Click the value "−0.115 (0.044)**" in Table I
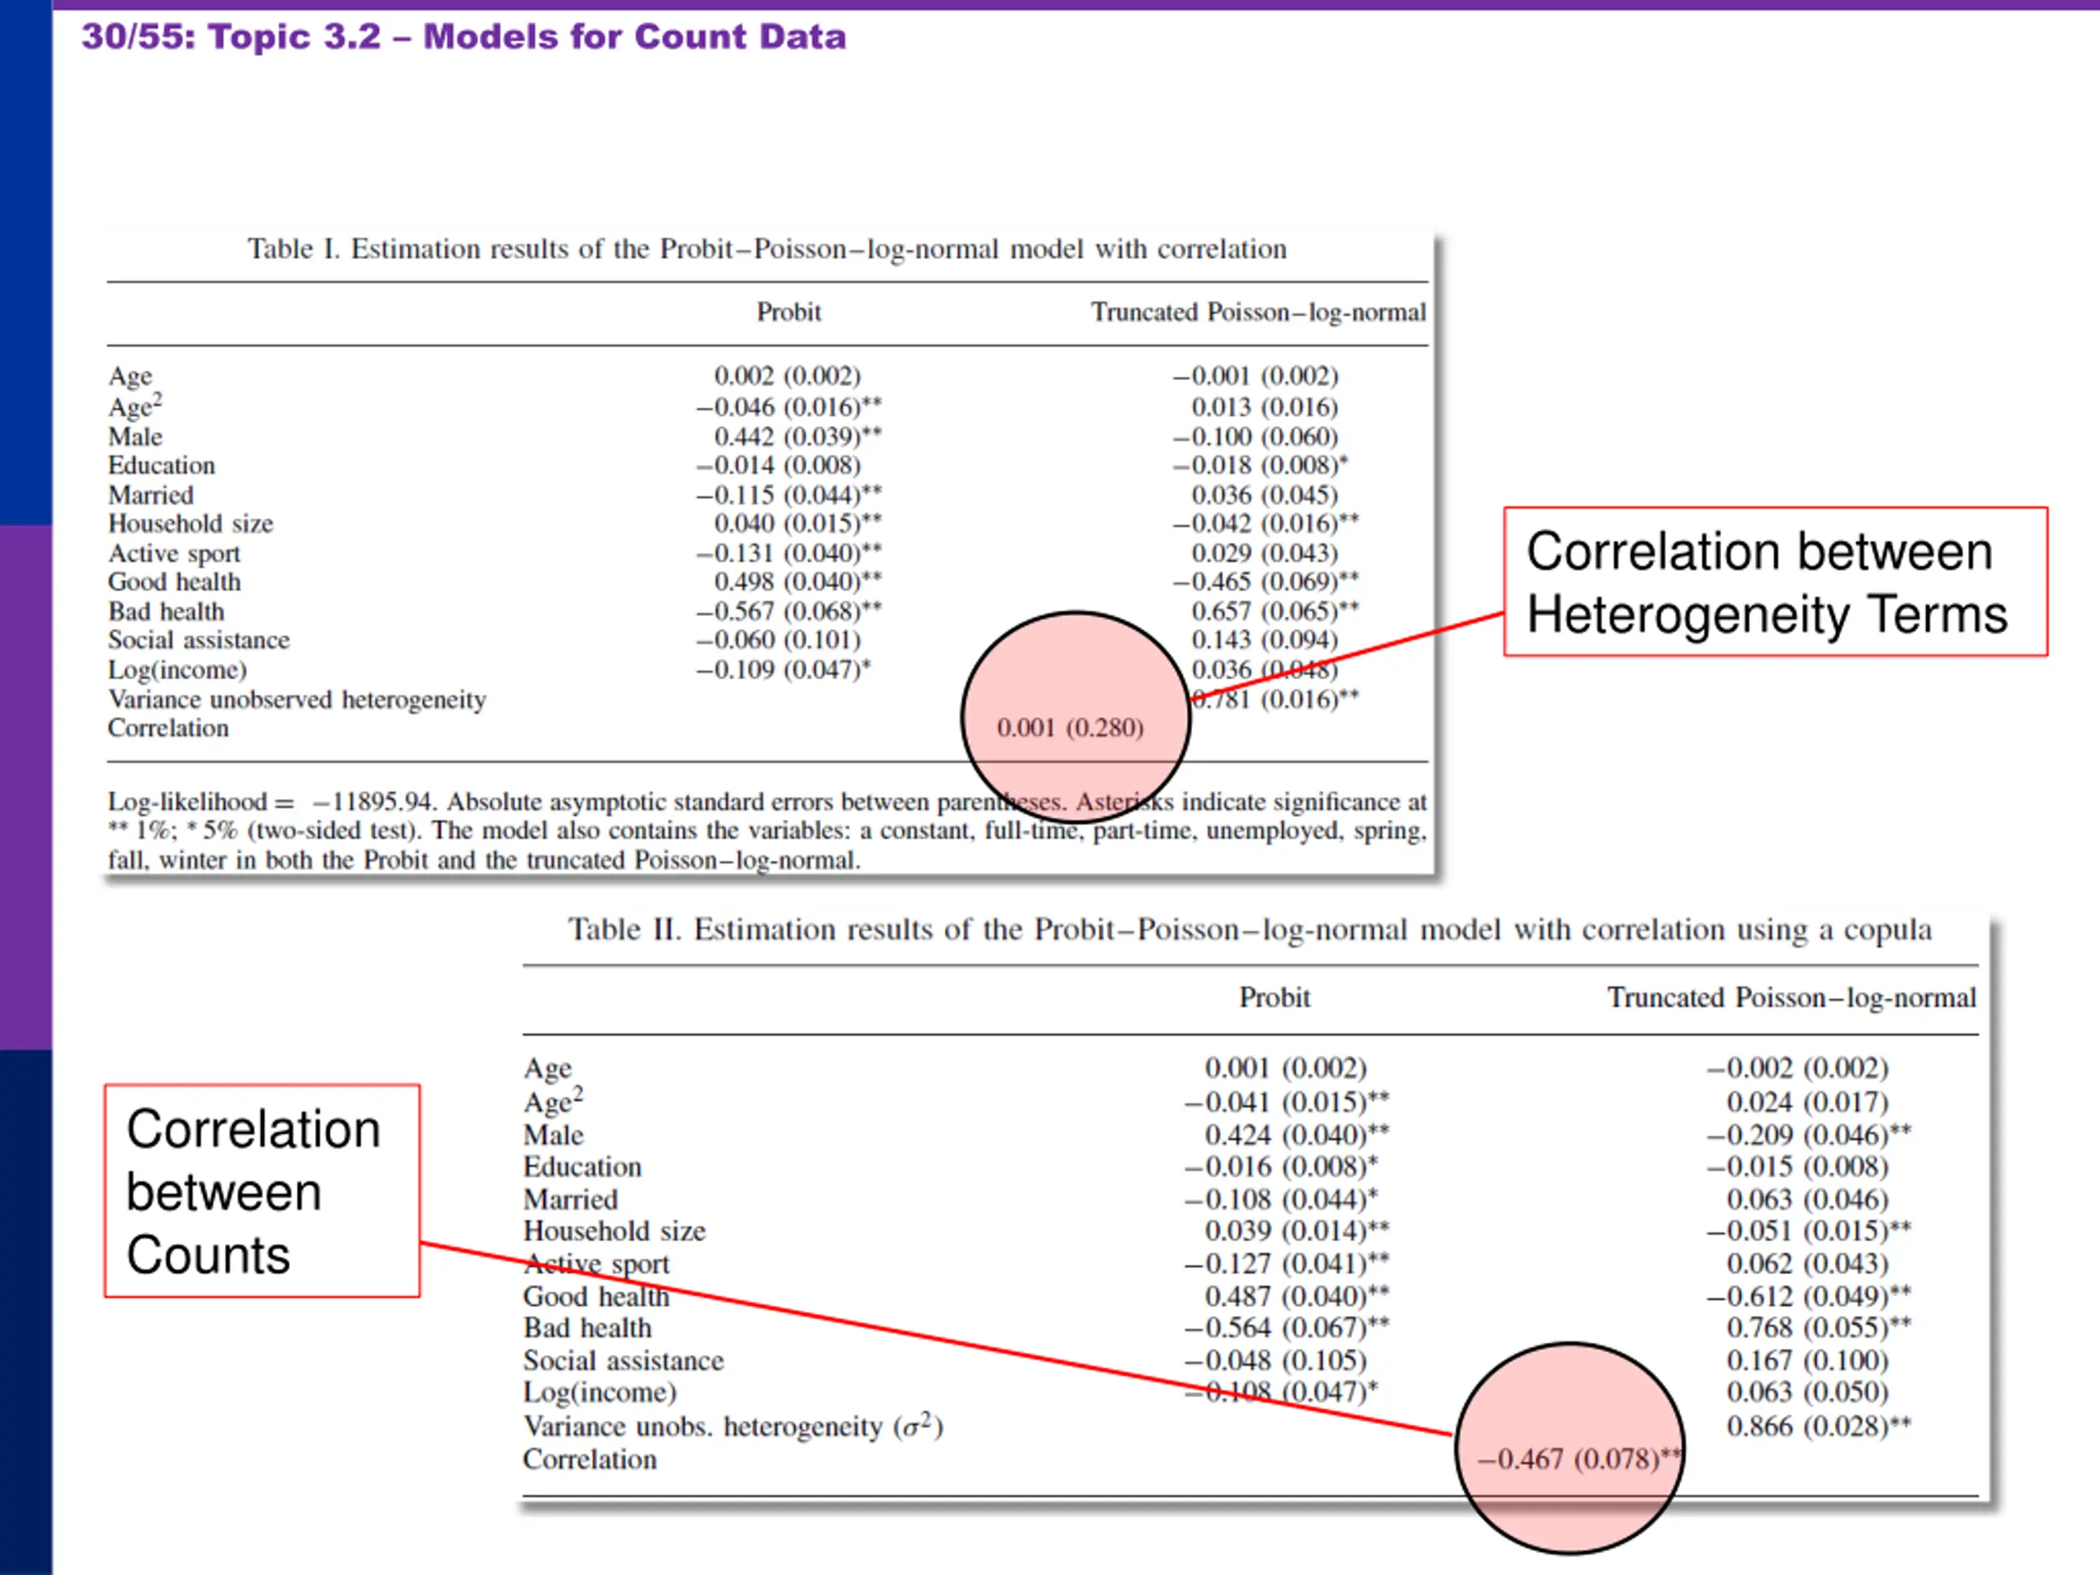The width and height of the screenshot is (2100, 1575). (x=789, y=495)
